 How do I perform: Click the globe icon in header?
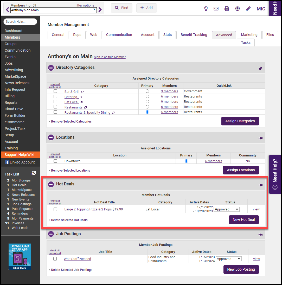(x=238, y=9)
